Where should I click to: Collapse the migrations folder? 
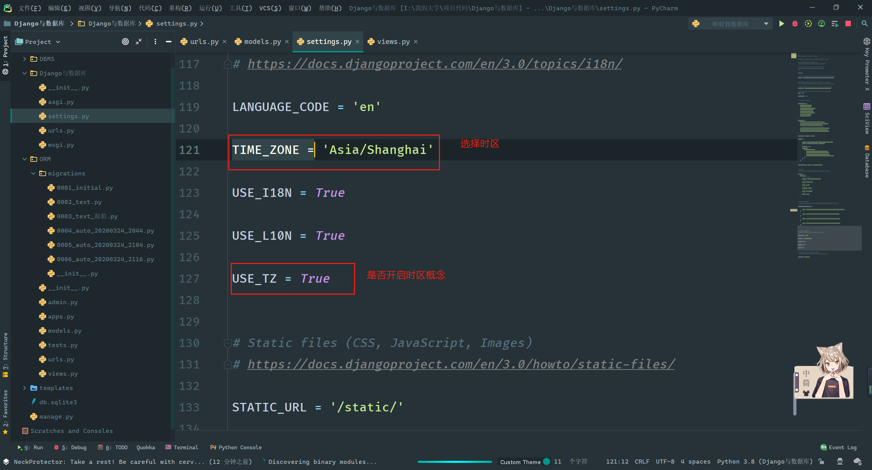(x=33, y=173)
